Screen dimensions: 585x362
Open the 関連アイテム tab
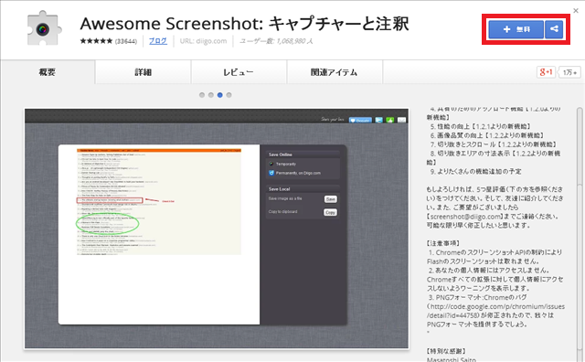tap(335, 72)
